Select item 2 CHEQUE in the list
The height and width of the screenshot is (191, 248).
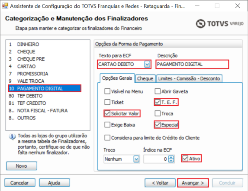[45, 52]
